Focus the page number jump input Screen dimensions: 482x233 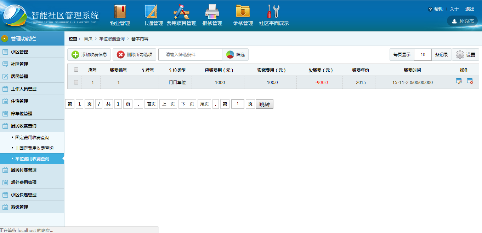238,104
